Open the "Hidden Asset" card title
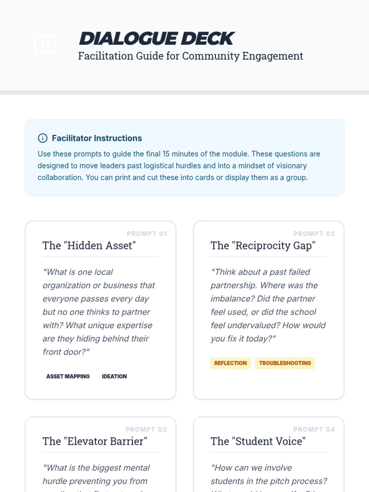The image size is (369, 492). click(x=89, y=245)
